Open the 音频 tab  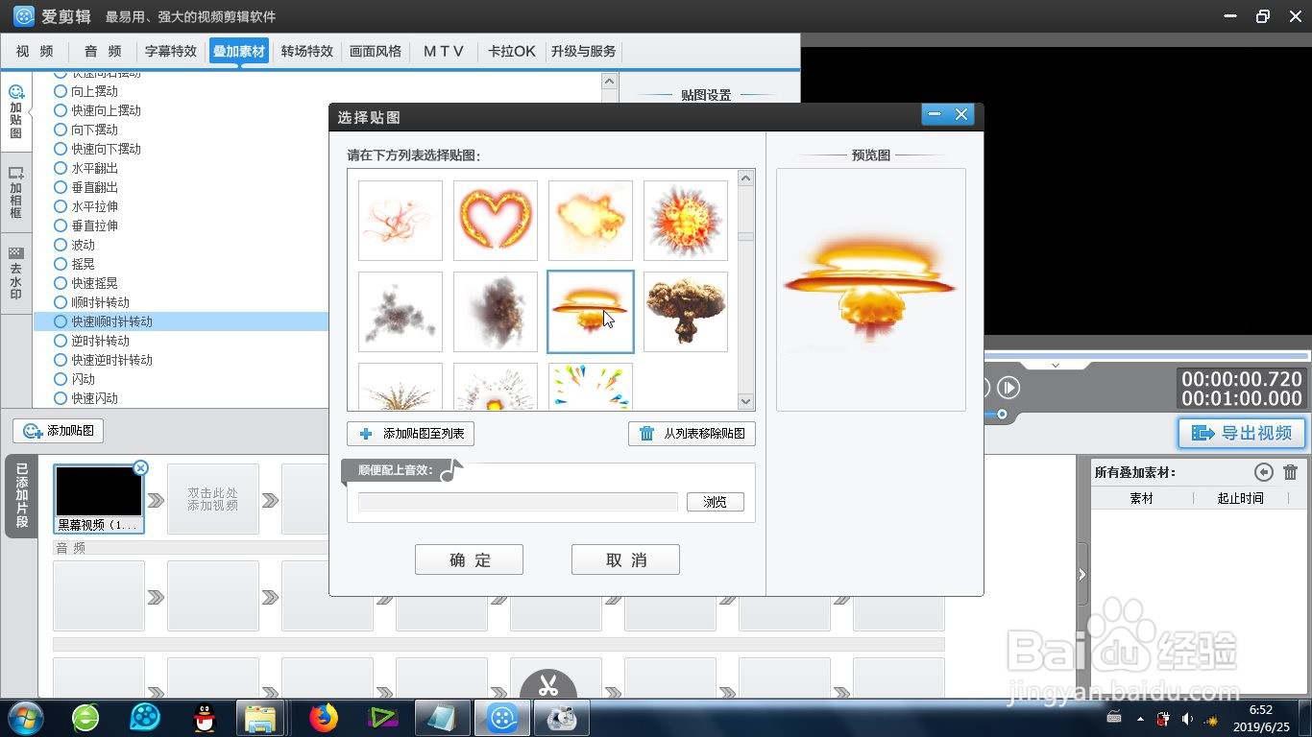[103, 52]
